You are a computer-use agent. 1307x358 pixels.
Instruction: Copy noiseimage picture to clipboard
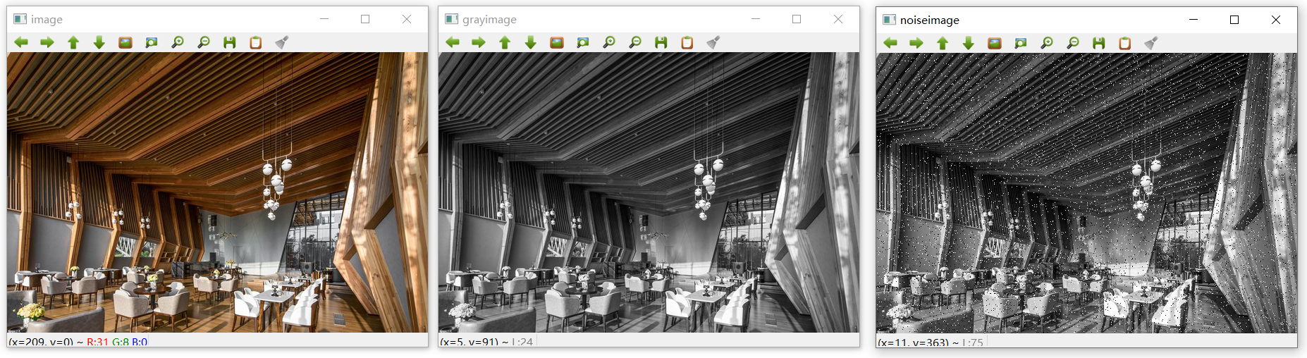1125,43
